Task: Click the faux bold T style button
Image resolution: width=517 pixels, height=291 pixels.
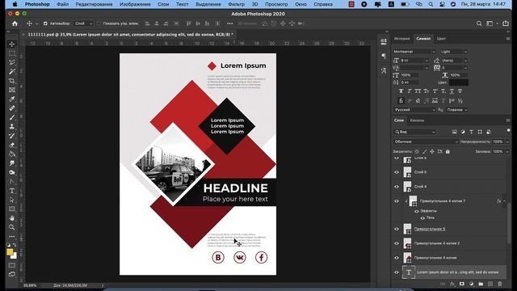Action: click(x=401, y=91)
